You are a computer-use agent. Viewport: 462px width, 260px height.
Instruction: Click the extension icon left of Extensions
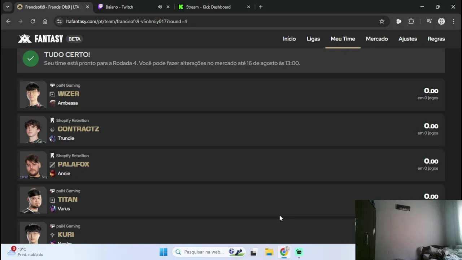coord(399,21)
